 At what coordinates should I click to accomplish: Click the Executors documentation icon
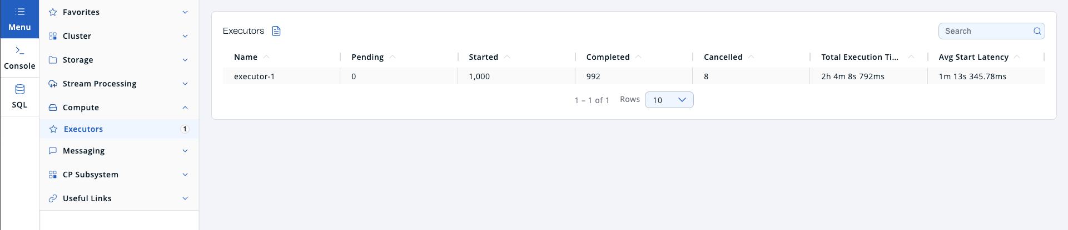pyautogui.click(x=276, y=31)
